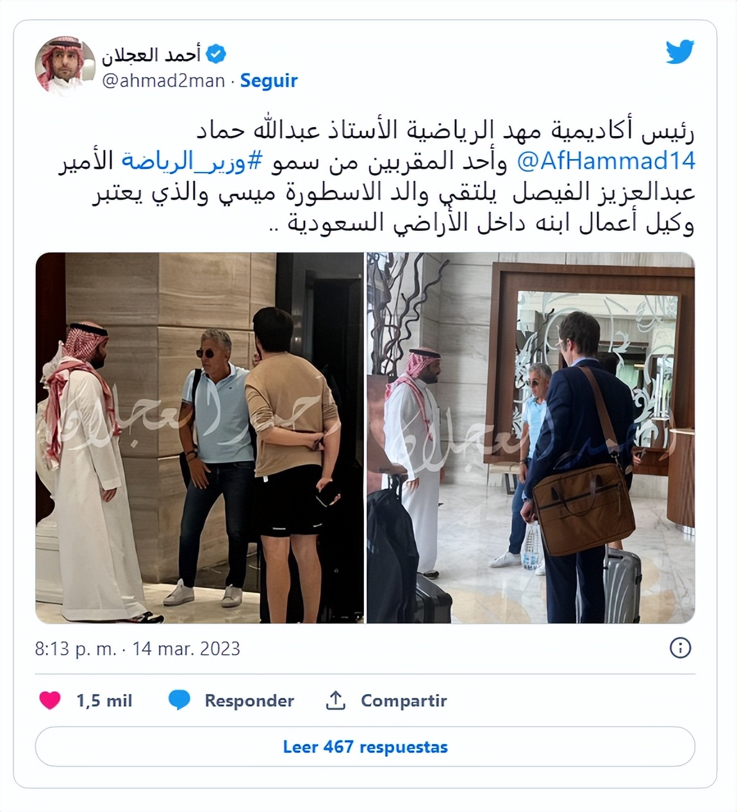
Task: Click the Twitter bird logo
Action: pos(680,52)
